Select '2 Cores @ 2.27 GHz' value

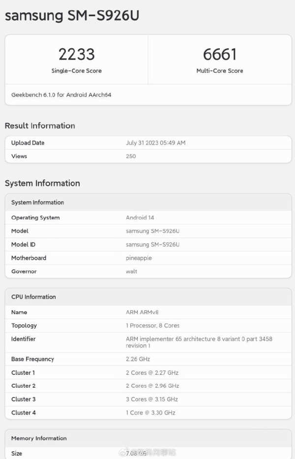tap(152, 372)
